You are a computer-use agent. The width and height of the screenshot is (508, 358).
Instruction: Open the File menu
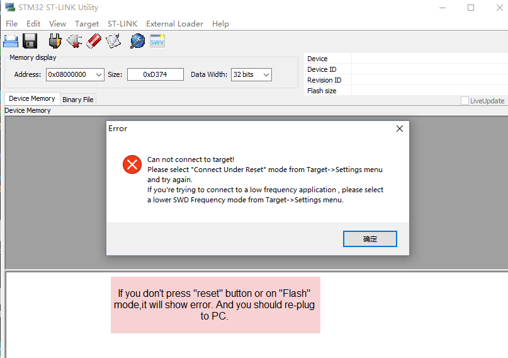click(x=12, y=24)
